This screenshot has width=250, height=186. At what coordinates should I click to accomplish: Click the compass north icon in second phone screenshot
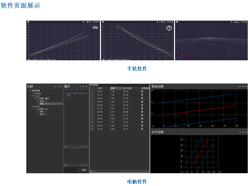pyautogui.click(x=169, y=28)
